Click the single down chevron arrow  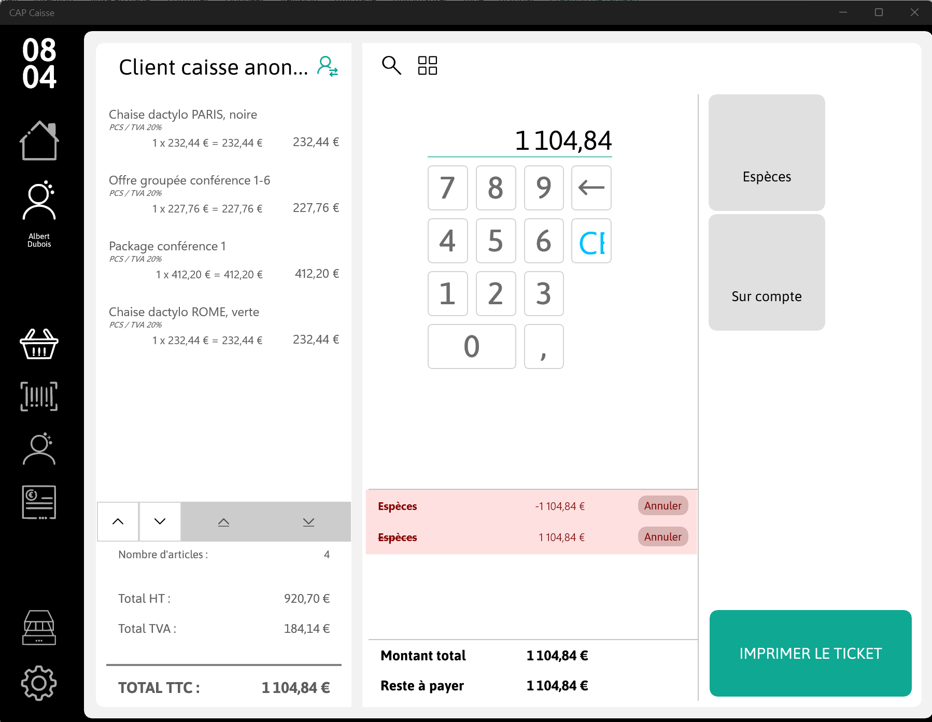point(160,521)
